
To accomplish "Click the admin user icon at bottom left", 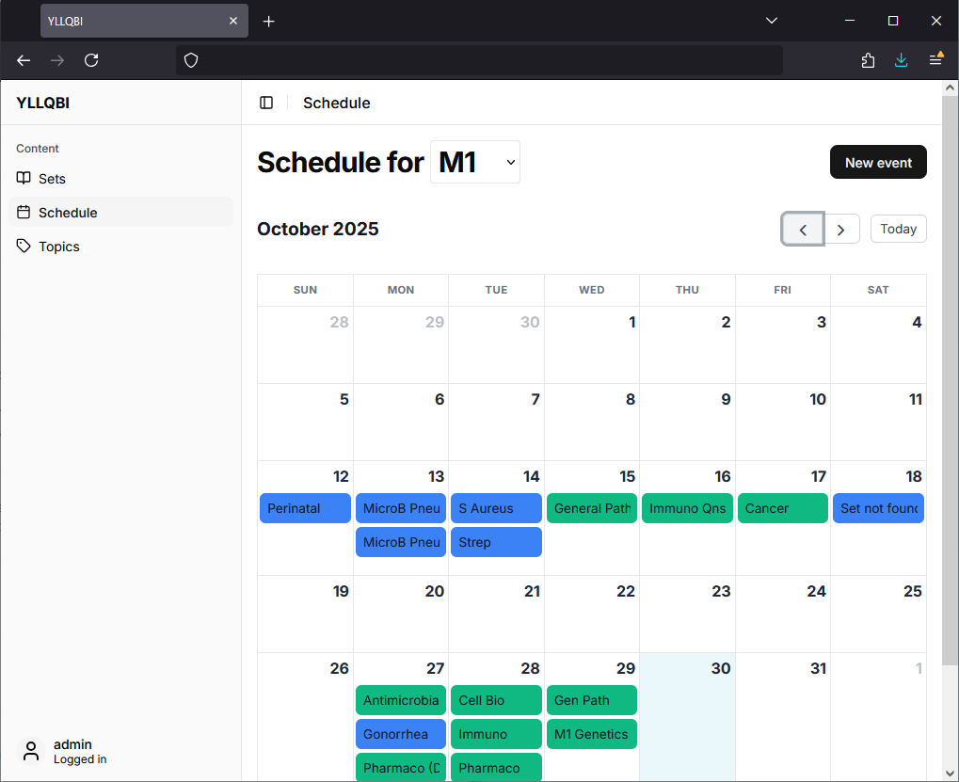I will point(30,750).
